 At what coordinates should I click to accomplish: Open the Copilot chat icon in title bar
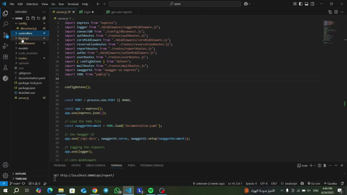246,4
